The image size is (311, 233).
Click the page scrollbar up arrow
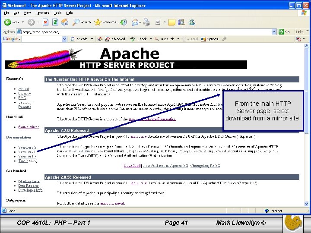[x=306, y=46]
